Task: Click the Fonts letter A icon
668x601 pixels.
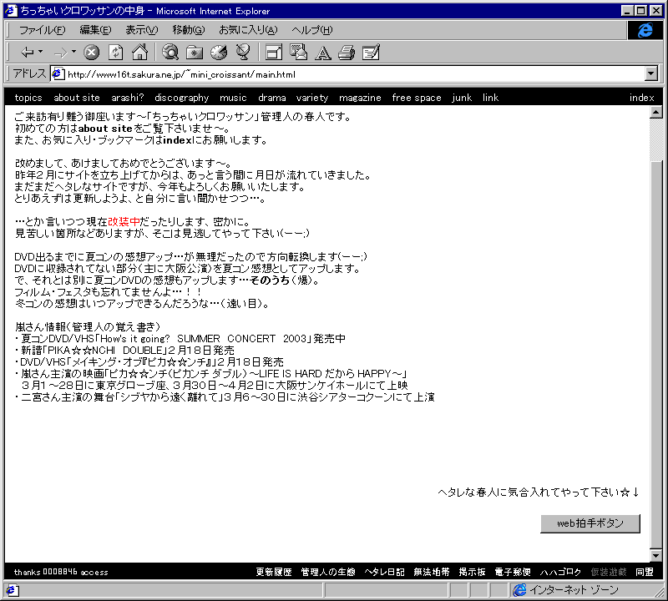Action: click(x=322, y=53)
